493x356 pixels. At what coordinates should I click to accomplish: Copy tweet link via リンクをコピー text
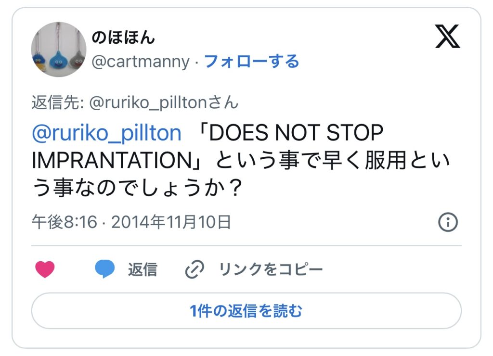[x=271, y=269]
